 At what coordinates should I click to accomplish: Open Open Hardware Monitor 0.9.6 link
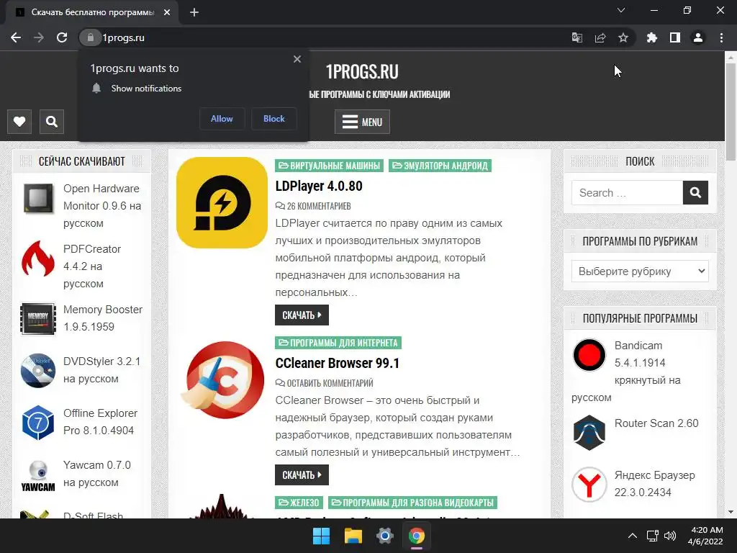click(102, 206)
